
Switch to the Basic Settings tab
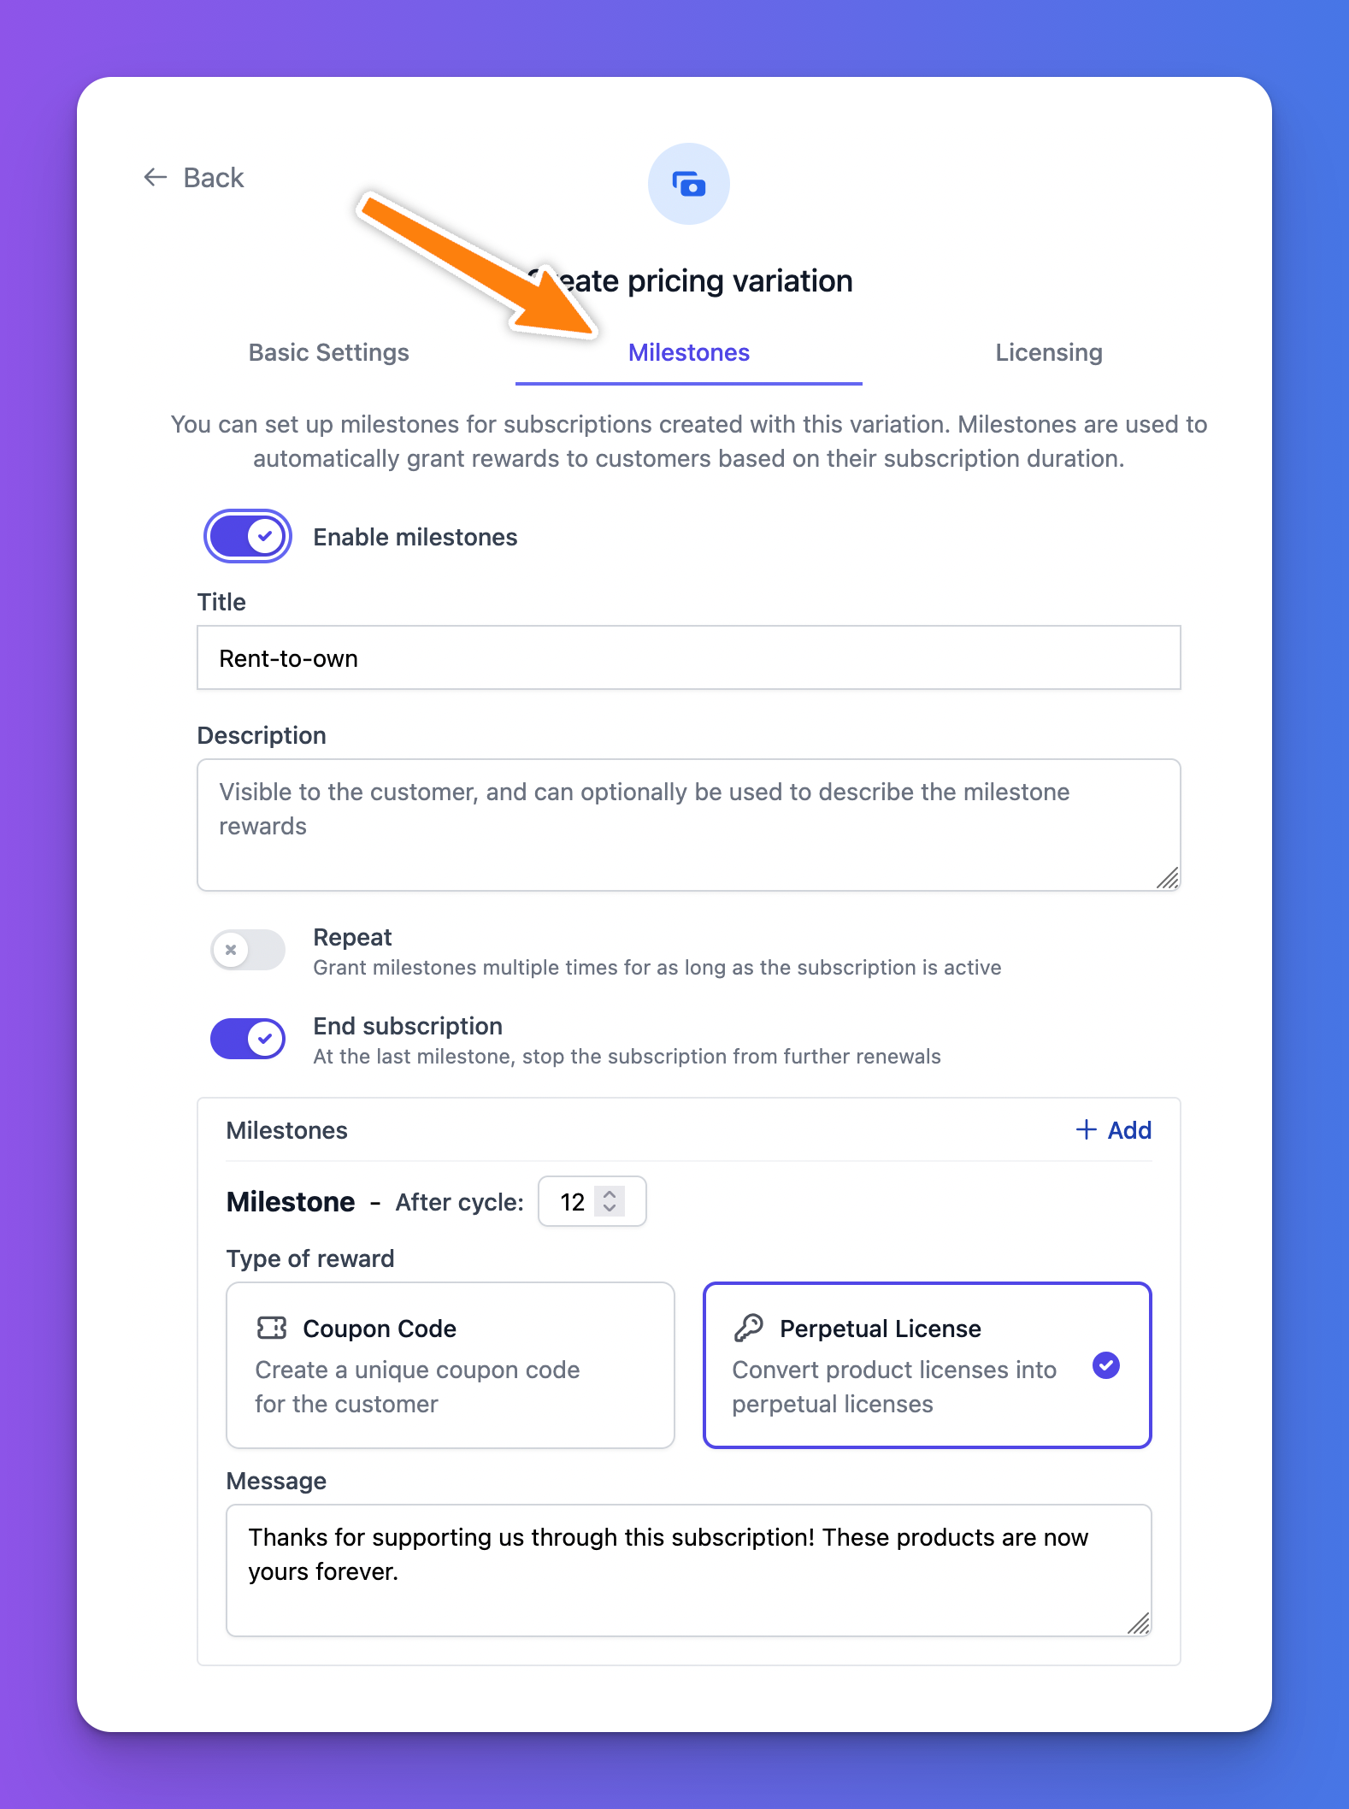(329, 352)
